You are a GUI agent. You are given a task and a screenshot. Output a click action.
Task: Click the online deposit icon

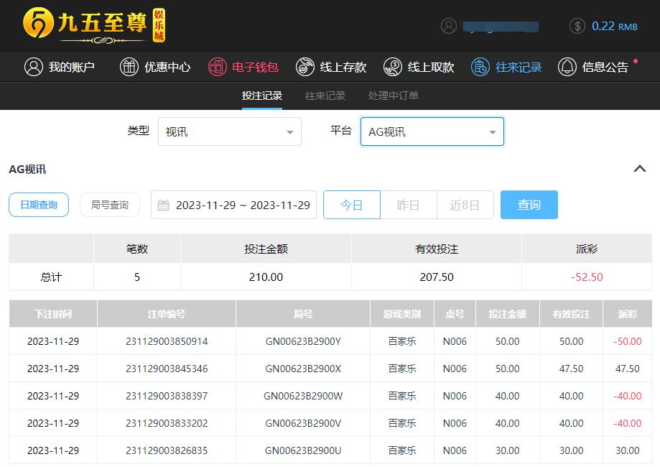click(305, 67)
